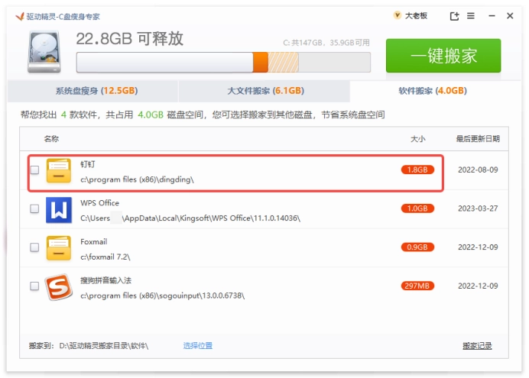Click the share/feedback icon in title bar
The image size is (529, 378).
tap(455, 16)
